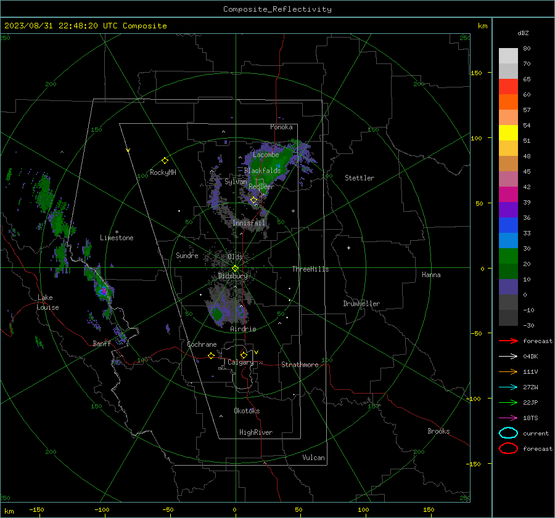Click the 'Calgary' city label
Image resolution: width=555 pixels, height=518 pixels.
click(x=240, y=362)
